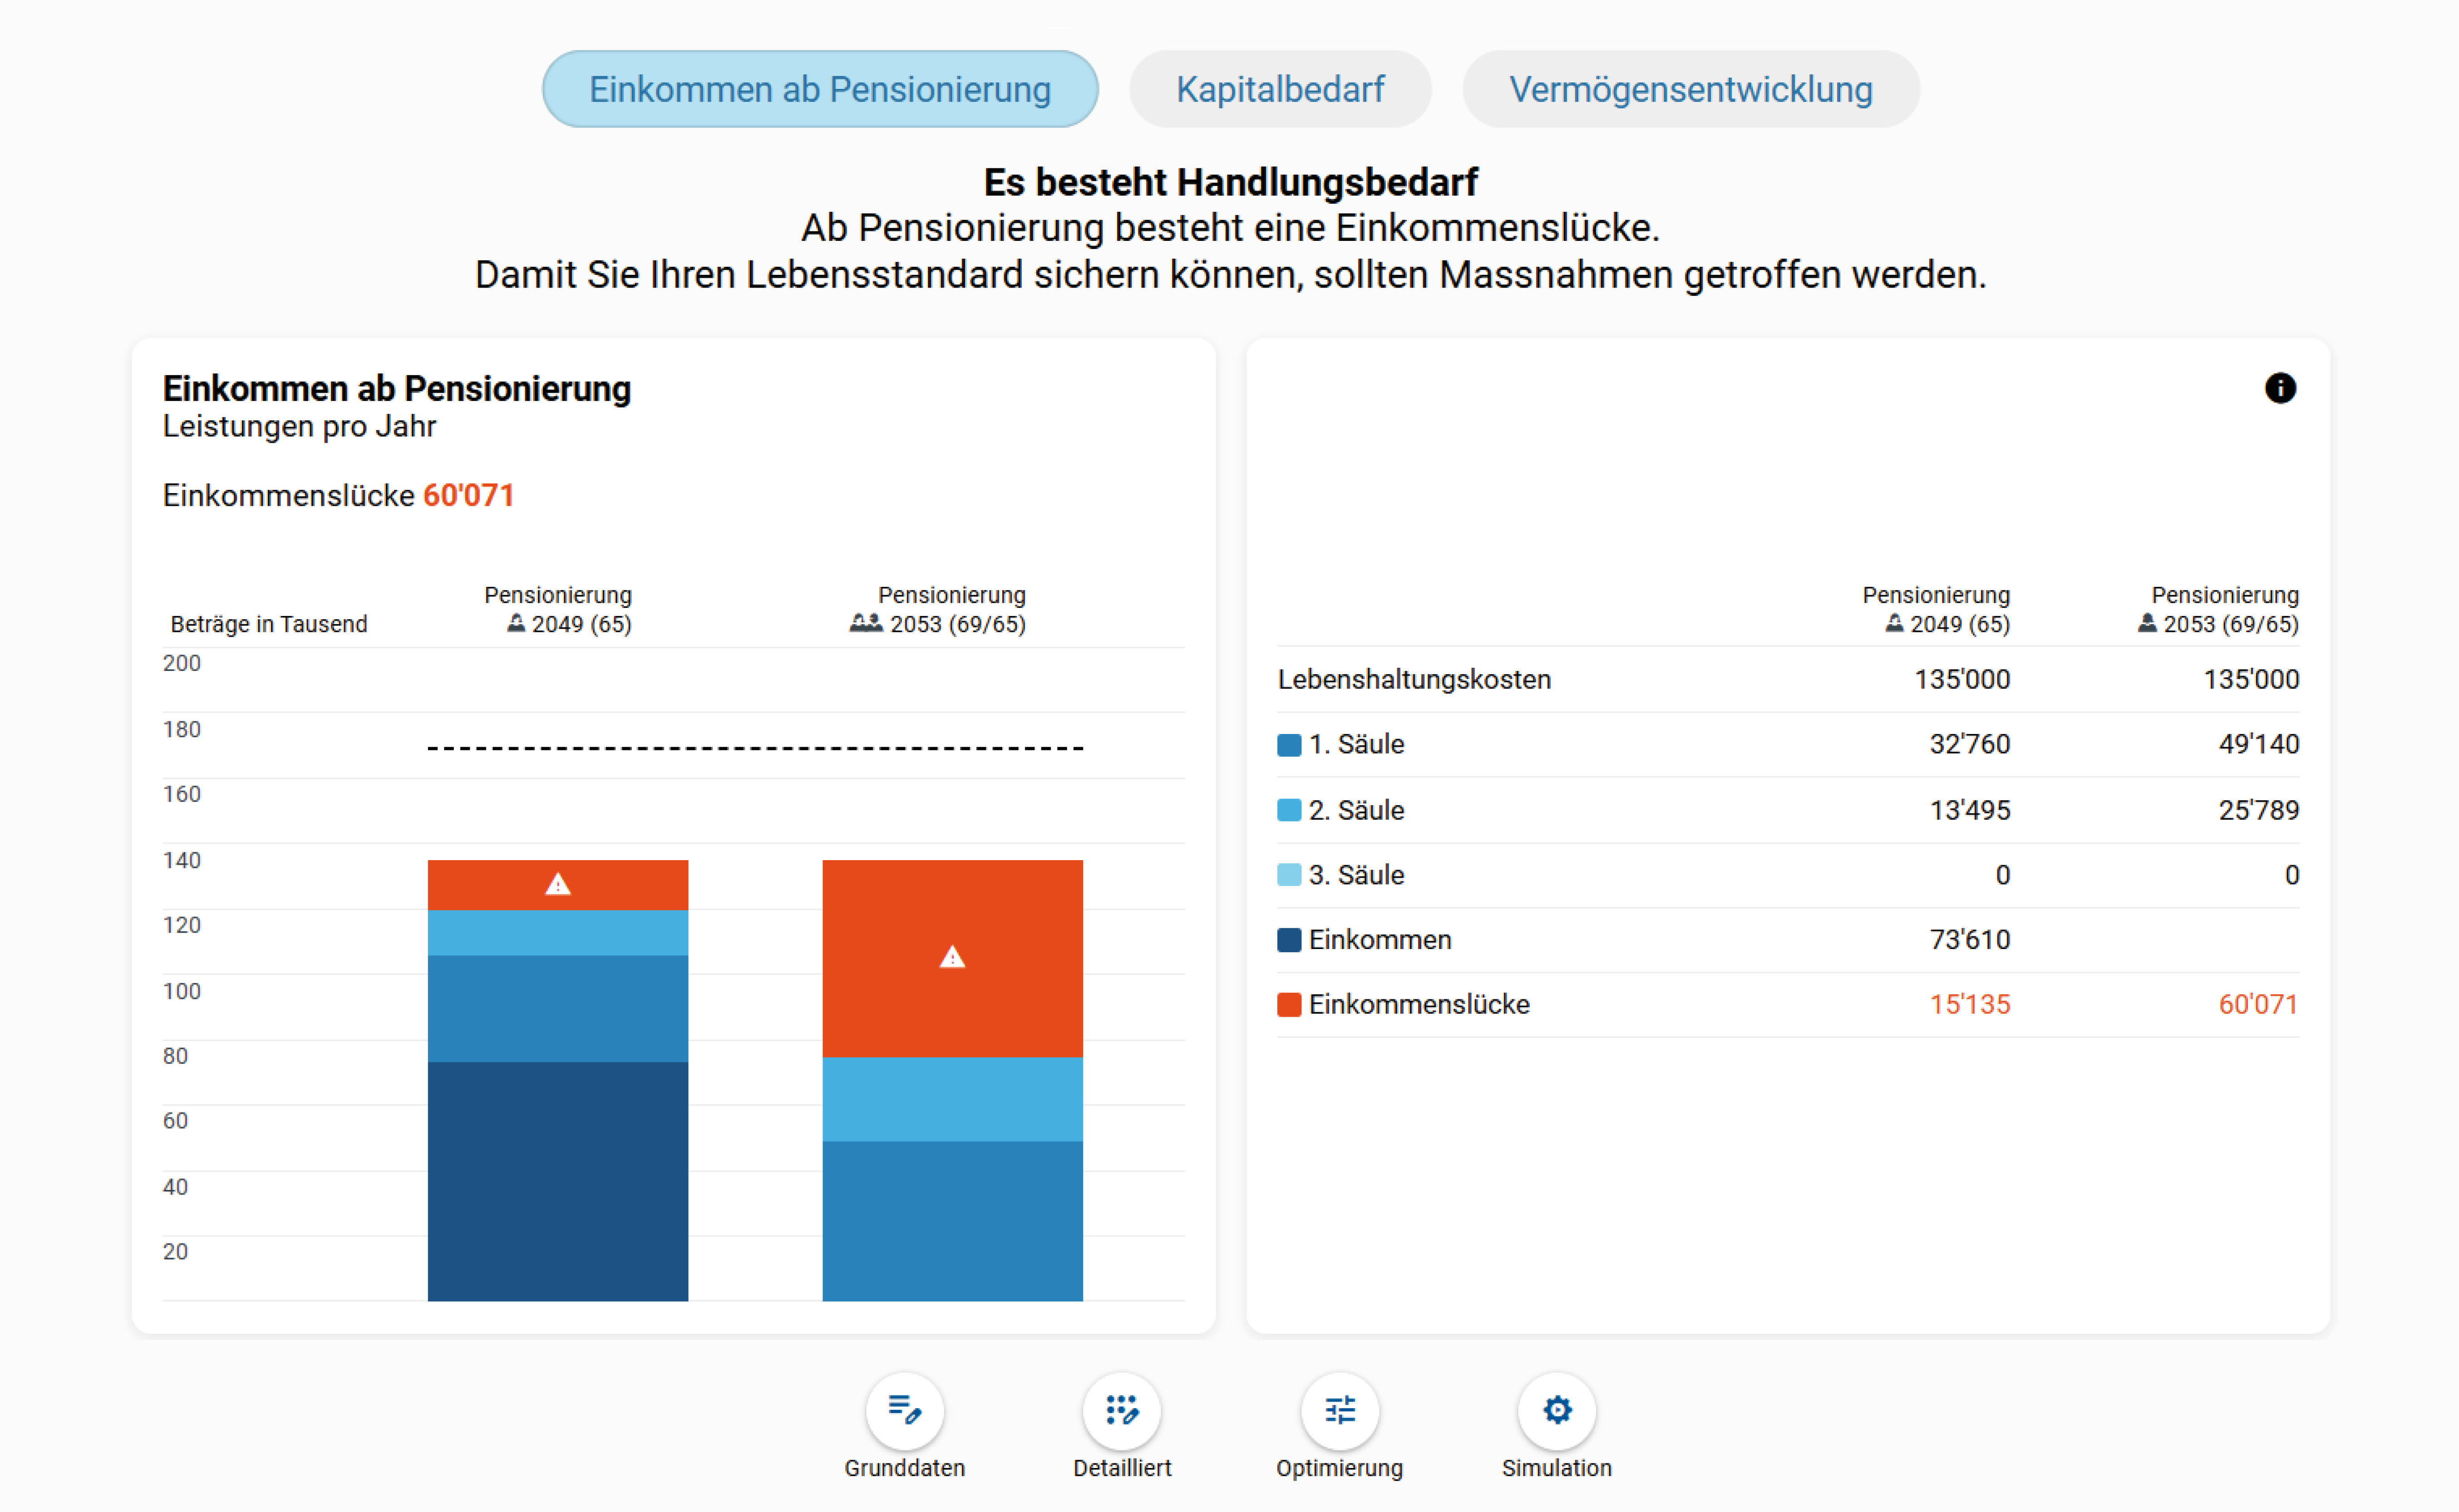This screenshot has width=2459, height=1512.
Task: Switch to the Kapitalbedarf tab
Action: tap(1280, 89)
